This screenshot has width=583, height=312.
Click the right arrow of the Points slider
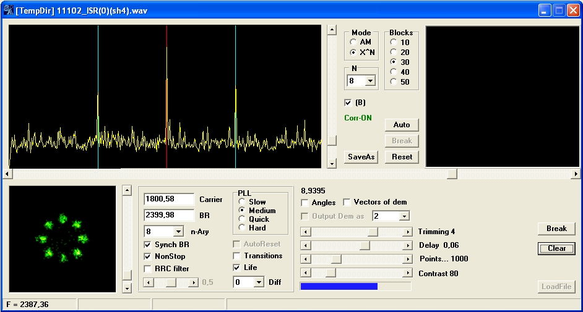(407, 259)
